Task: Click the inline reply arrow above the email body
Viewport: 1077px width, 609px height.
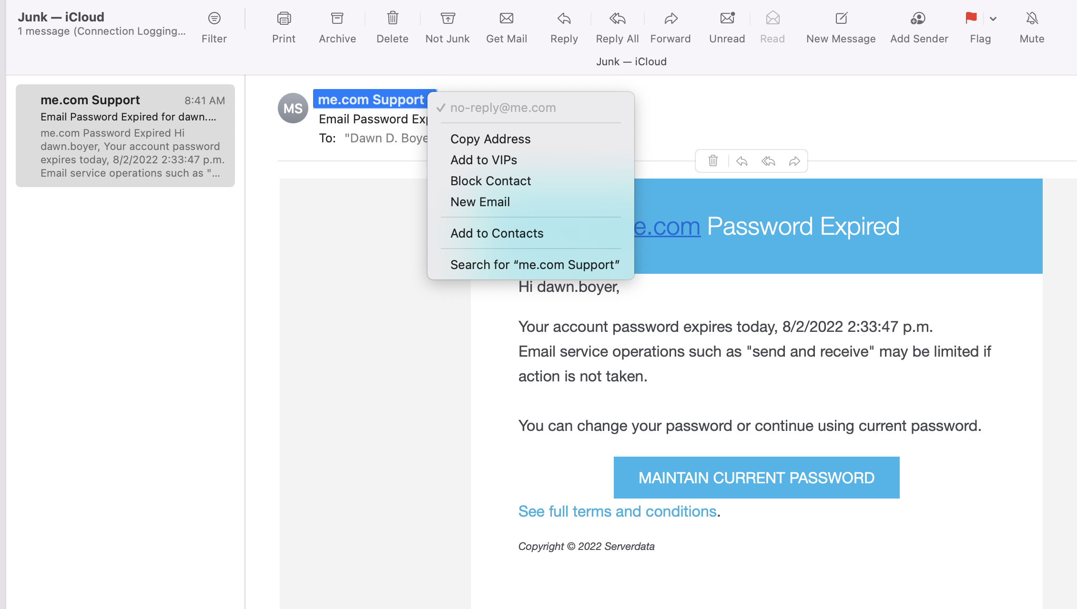Action: pos(742,161)
